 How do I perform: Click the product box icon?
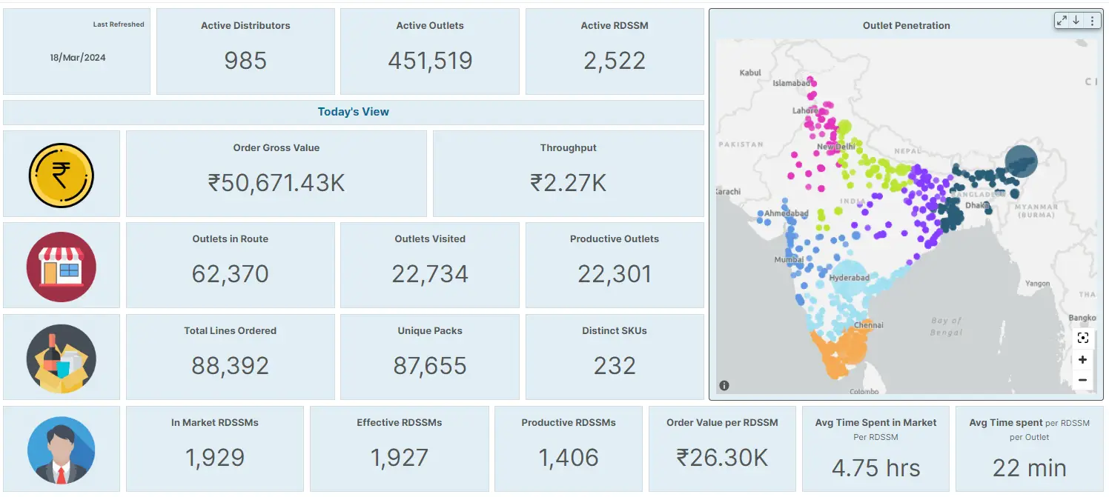coord(62,358)
